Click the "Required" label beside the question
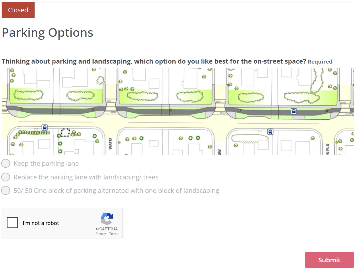 320,62
